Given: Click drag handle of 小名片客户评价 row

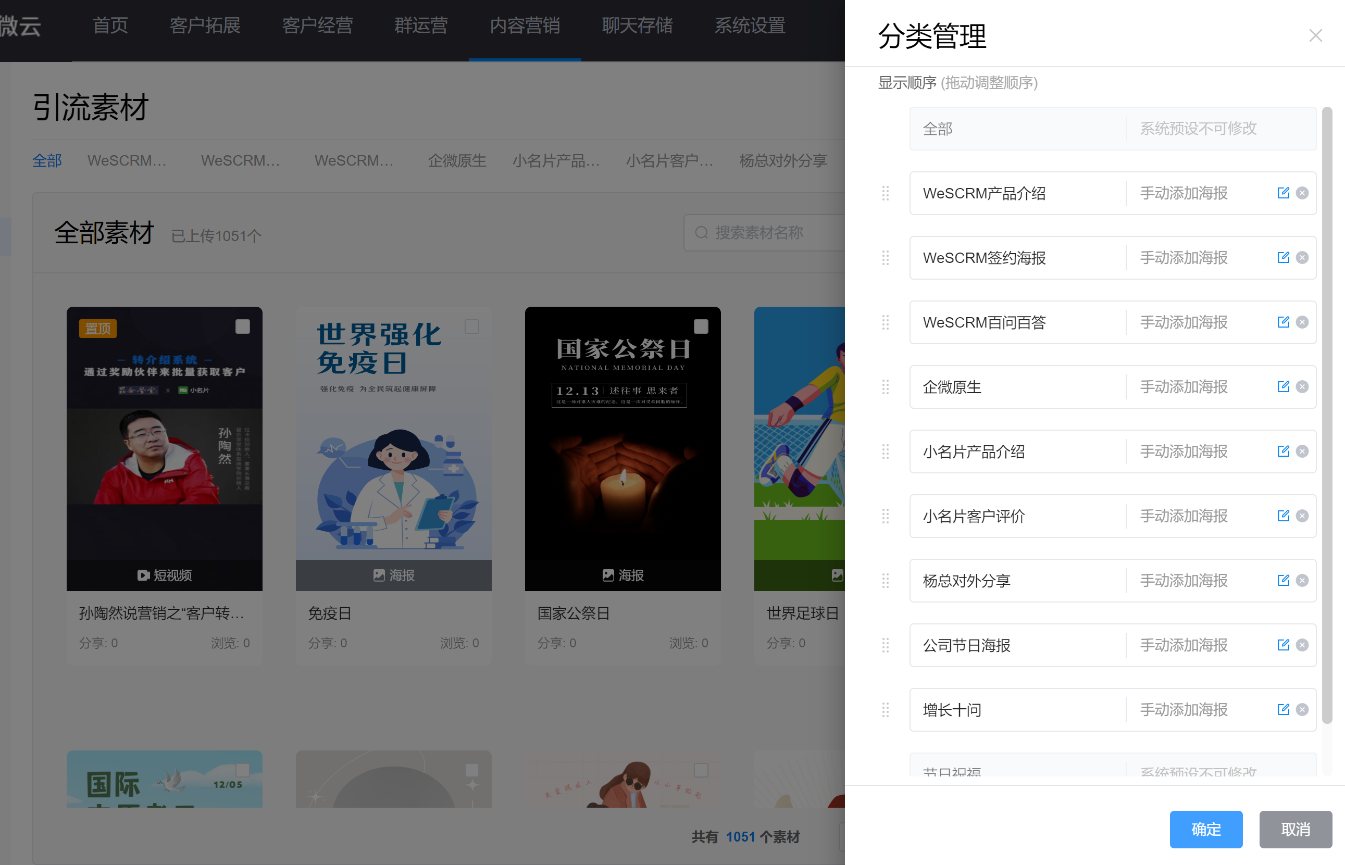Looking at the screenshot, I should tap(886, 516).
